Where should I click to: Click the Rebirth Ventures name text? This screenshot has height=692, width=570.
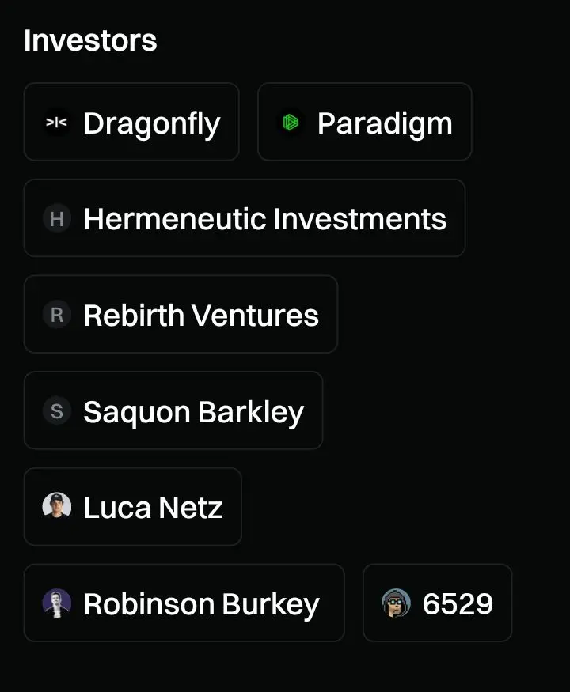[x=201, y=315]
